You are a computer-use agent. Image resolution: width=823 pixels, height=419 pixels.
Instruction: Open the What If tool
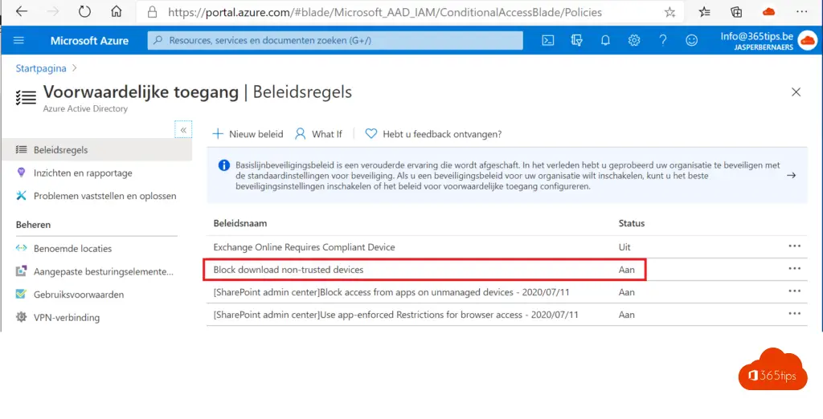[x=318, y=134]
